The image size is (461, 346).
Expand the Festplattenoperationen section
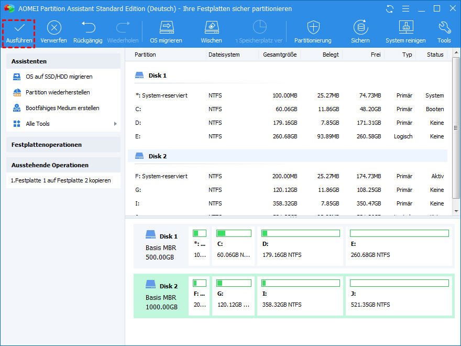[63, 145]
